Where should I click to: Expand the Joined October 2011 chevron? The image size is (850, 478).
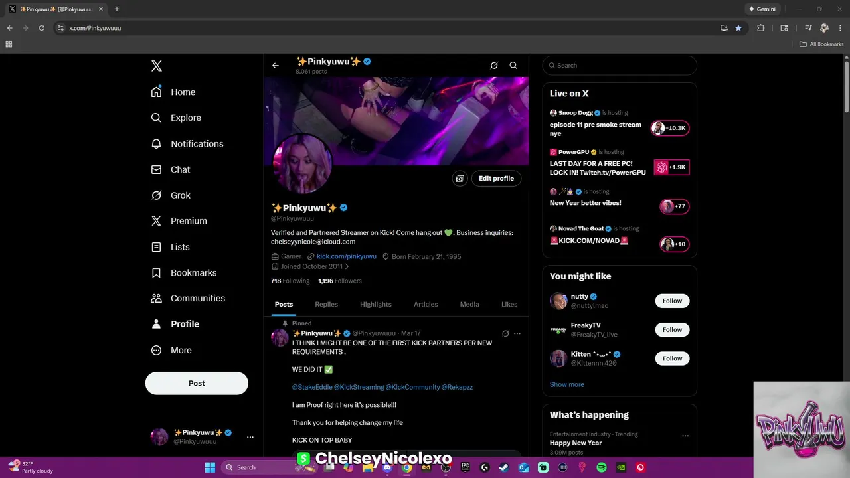347,267
